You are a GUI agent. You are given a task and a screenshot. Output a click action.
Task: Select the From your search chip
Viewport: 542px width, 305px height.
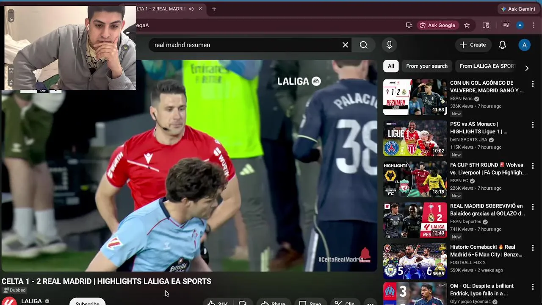[427, 66]
